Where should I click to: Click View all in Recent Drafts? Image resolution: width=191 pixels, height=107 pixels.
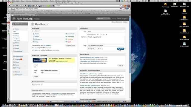121,65
